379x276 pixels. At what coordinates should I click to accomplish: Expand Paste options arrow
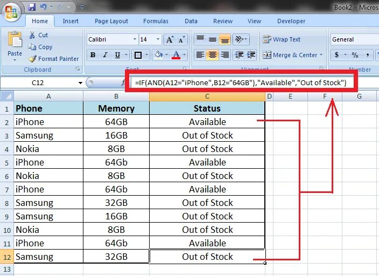coord(15,60)
